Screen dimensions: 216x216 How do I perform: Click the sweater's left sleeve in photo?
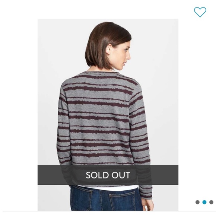pos(64,124)
